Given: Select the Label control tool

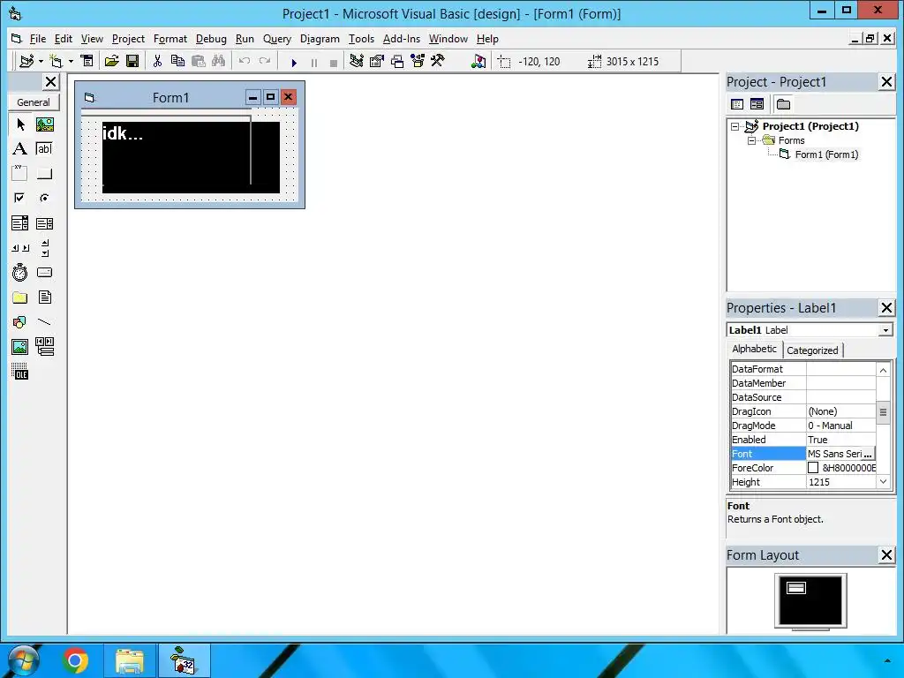Looking at the screenshot, I should click(20, 148).
